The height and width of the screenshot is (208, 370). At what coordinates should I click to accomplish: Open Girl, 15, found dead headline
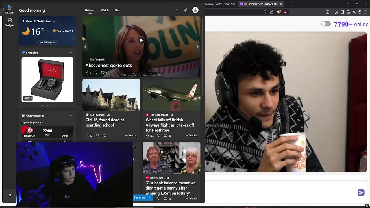coord(105,122)
